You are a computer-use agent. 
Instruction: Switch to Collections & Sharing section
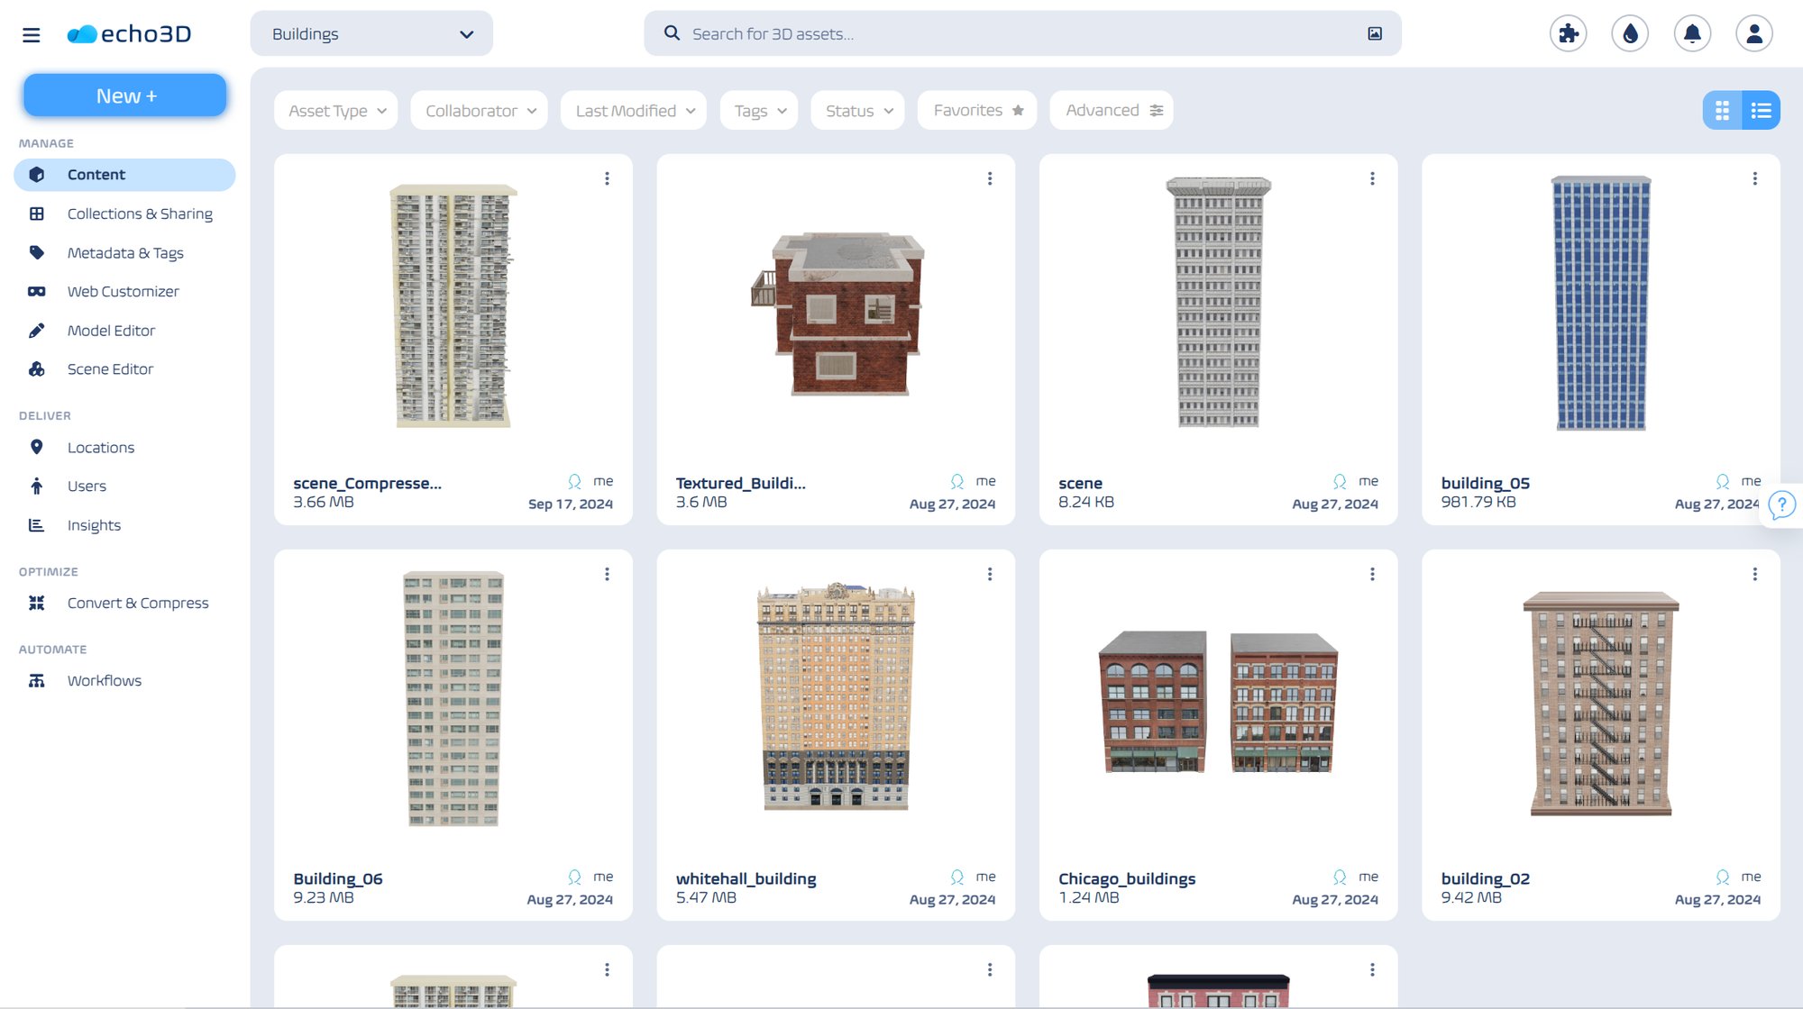tap(140, 214)
